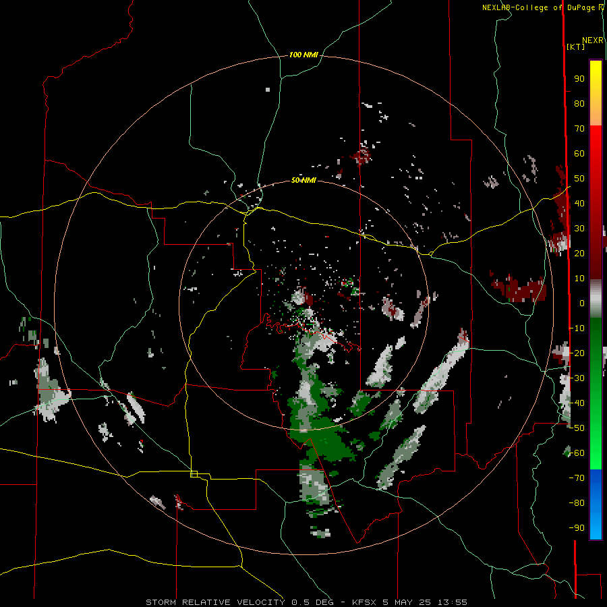The width and height of the screenshot is (607, 607).
Task: Click the -20 scale value
Action: click(x=577, y=353)
